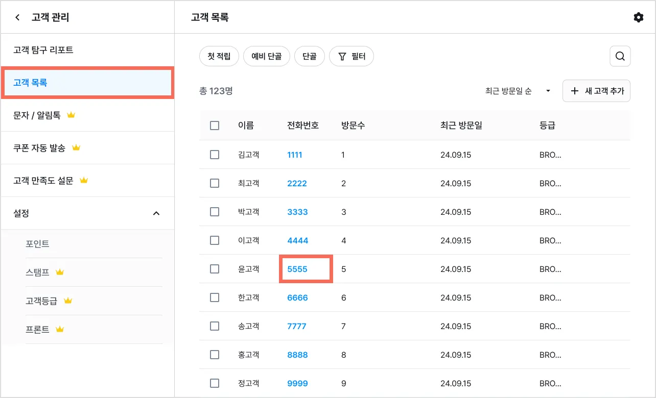Tick the select-all checkbox in table header
Screen dimensions: 656x398
click(x=215, y=126)
